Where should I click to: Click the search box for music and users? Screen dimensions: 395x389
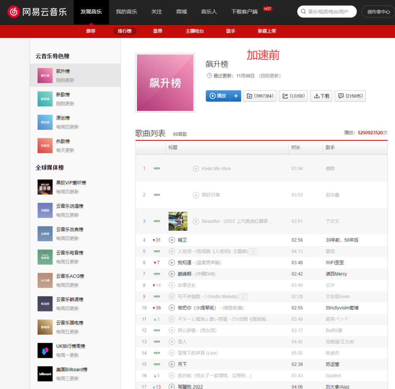pyautogui.click(x=327, y=12)
